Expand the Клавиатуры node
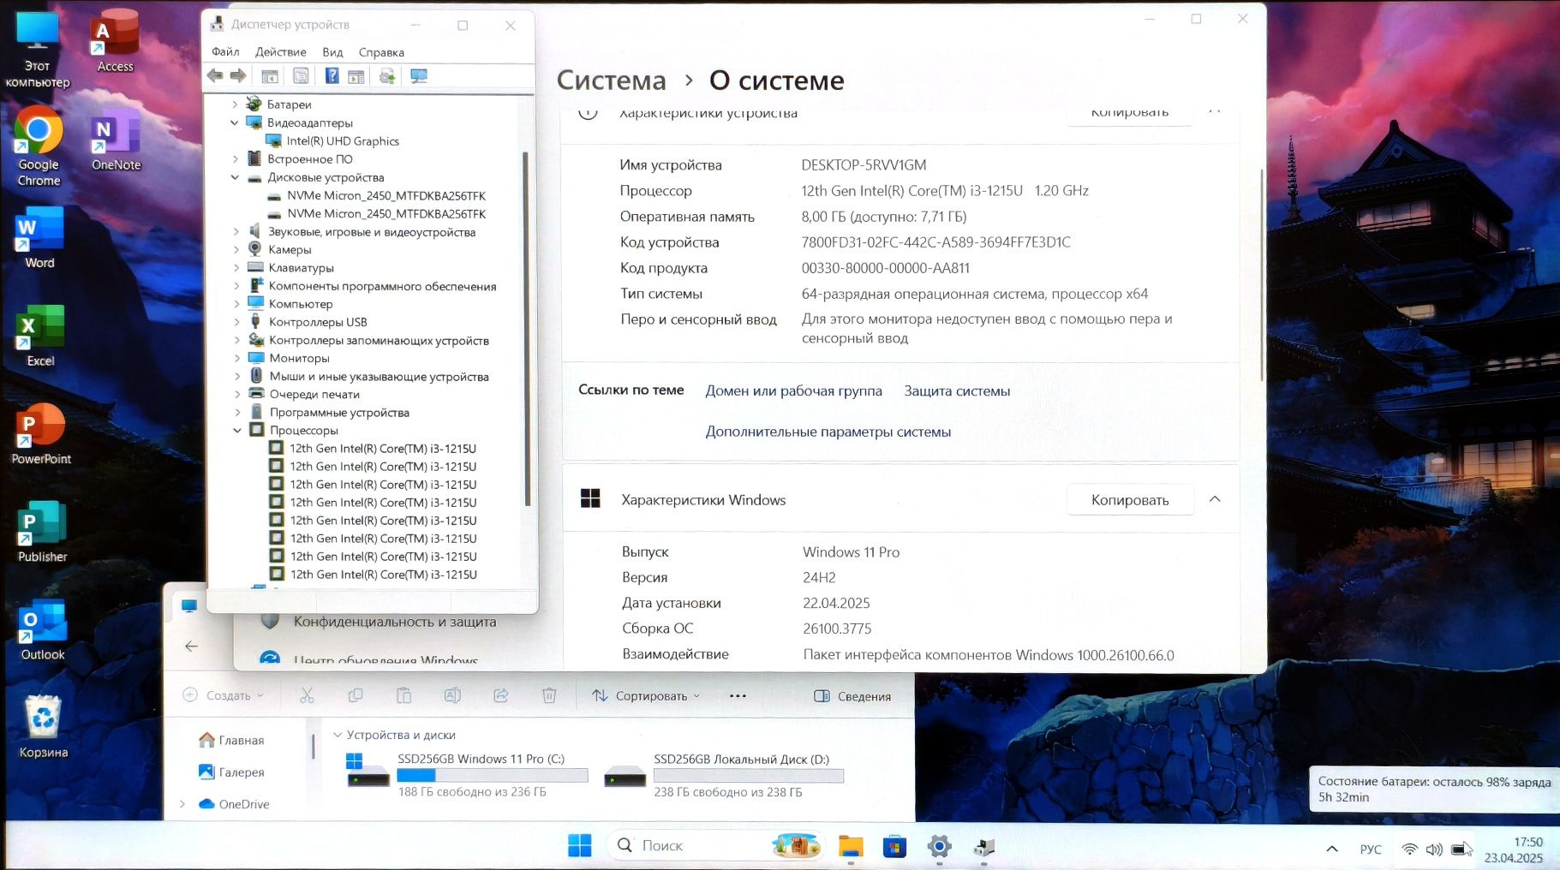1560x870 pixels. 236,267
